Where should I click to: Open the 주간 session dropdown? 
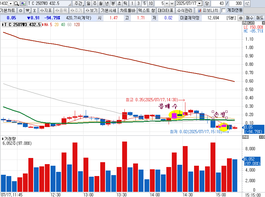point(79,3)
